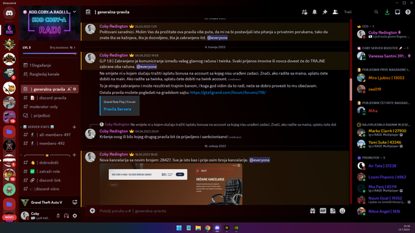Open server dropdown KOD COBY-A RADI
Image resolution: width=415 pixels, height=233 pixels.
pyautogui.click(x=50, y=12)
